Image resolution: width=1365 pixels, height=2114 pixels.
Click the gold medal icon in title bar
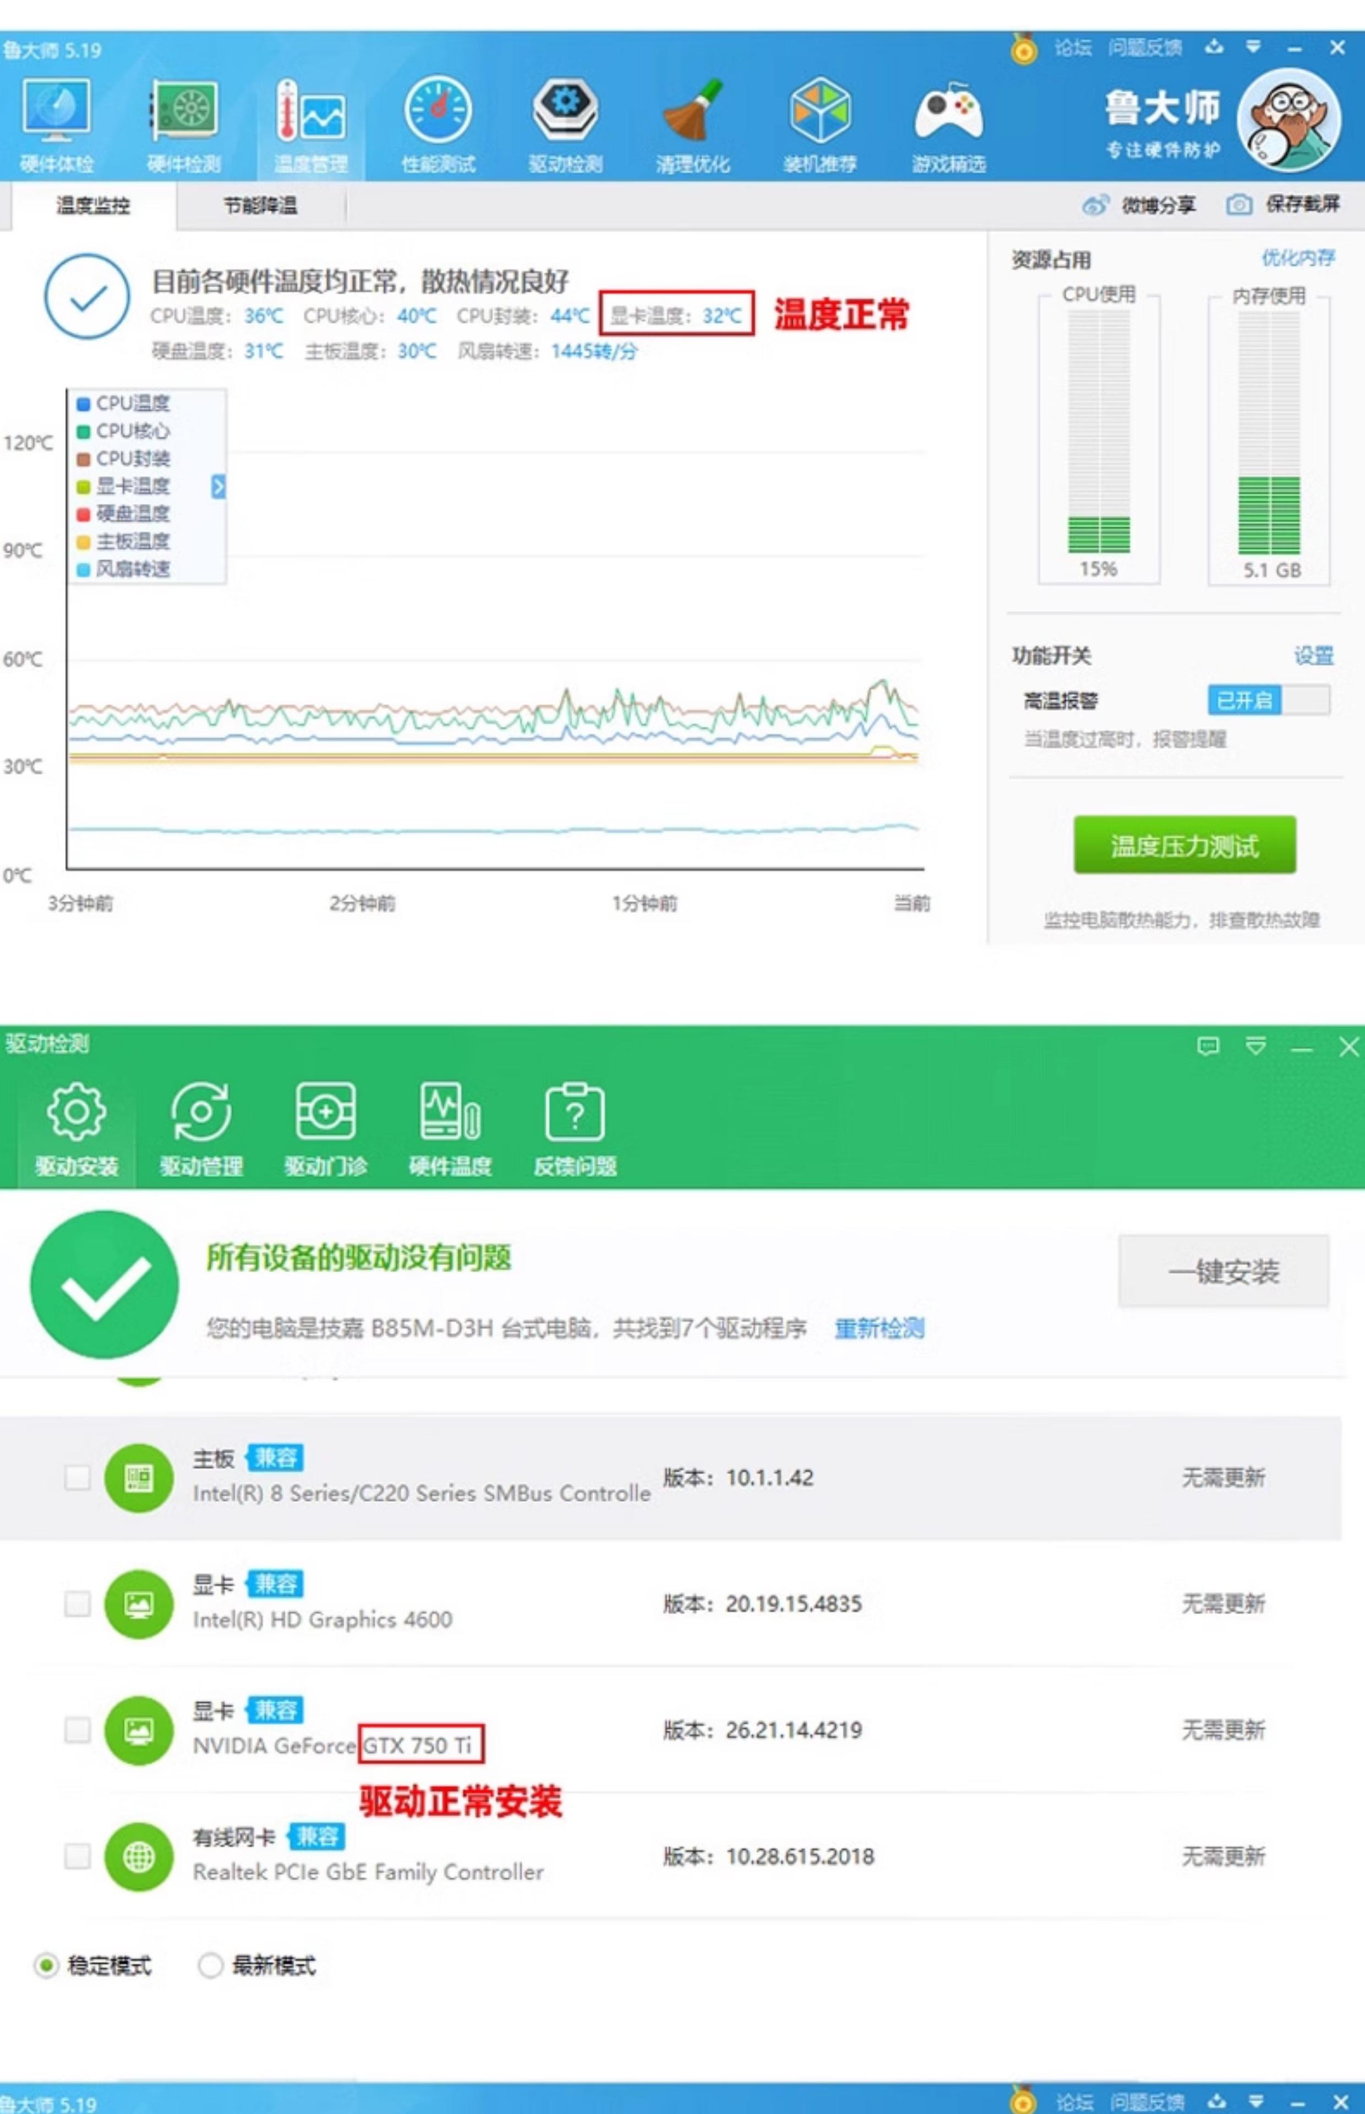click(x=1024, y=48)
